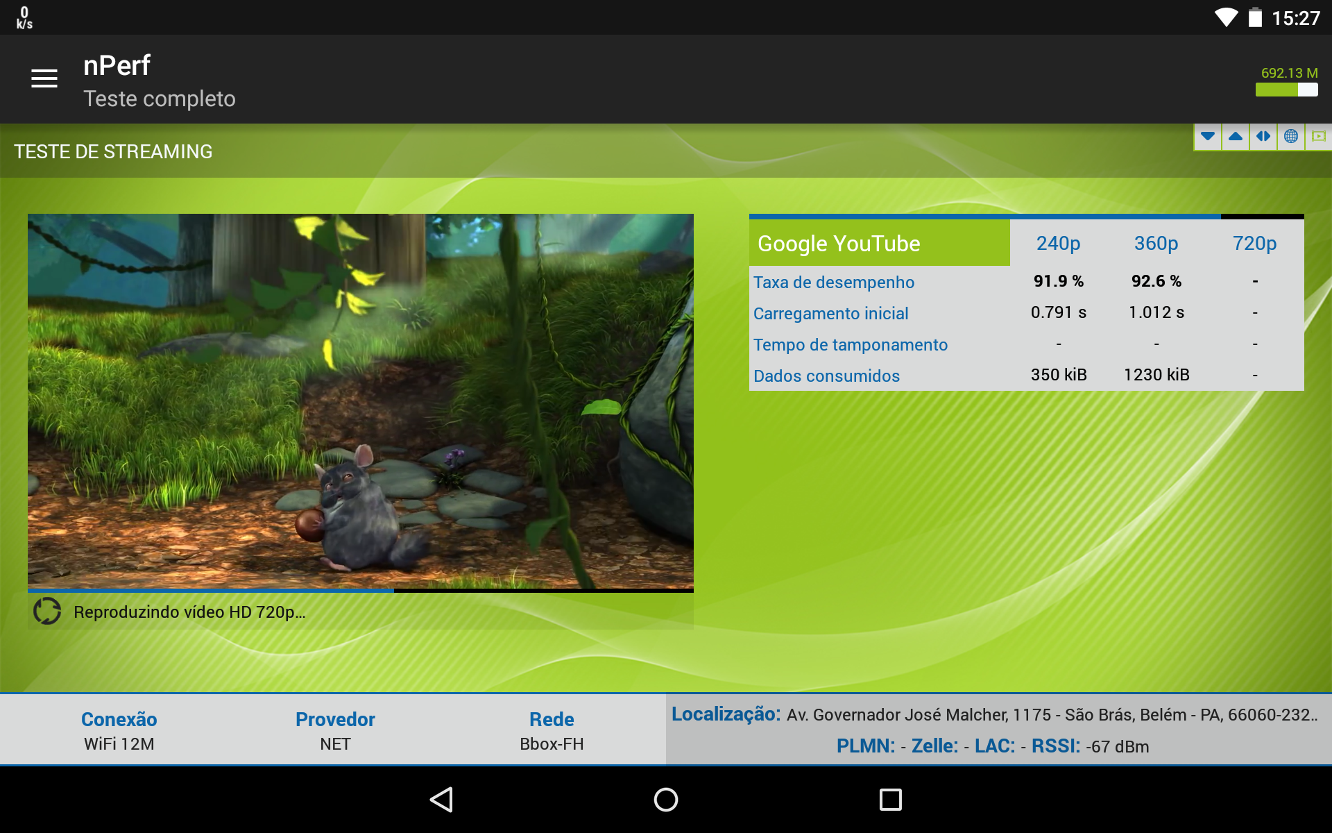Select the globe browsing test step icon
This screenshot has height=833, width=1332.
(1291, 137)
